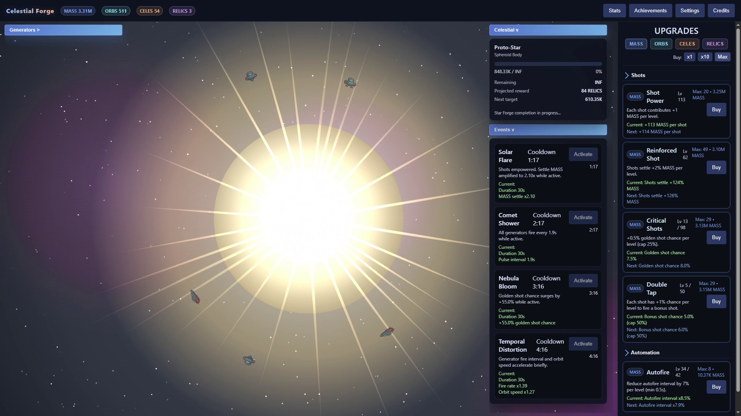Switch to the ORBS upgrades tab
741x416 pixels.
[x=661, y=44]
